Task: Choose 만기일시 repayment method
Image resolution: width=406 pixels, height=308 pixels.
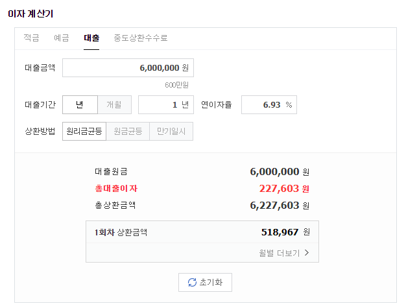Action: [171, 131]
